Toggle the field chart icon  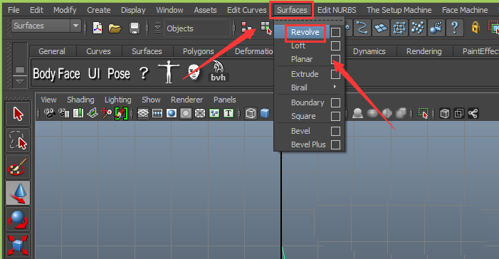coord(200,113)
